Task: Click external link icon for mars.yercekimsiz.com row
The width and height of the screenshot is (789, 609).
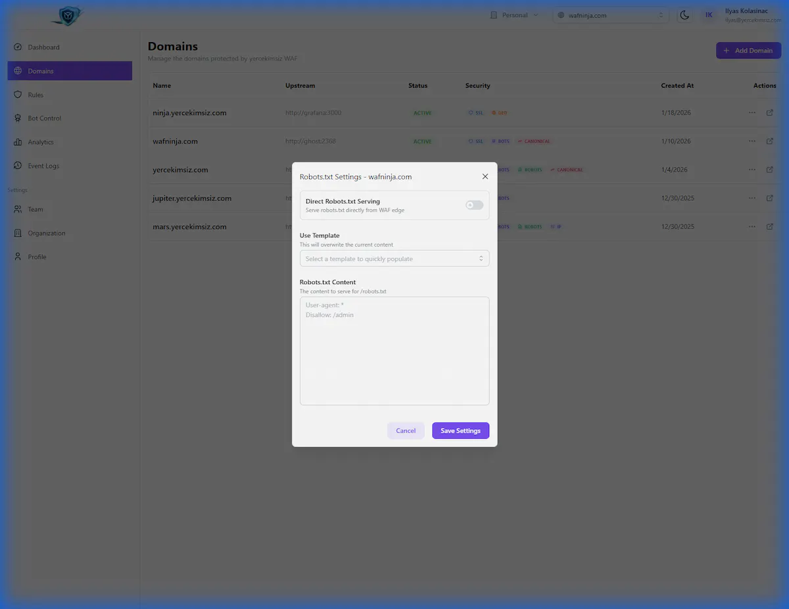Action: (770, 227)
